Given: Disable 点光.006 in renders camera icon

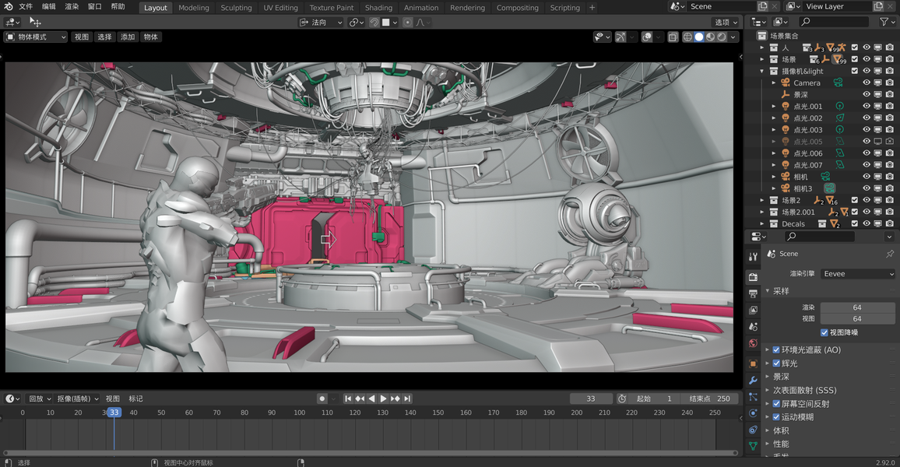Looking at the screenshot, I should [x=890, y=153].
